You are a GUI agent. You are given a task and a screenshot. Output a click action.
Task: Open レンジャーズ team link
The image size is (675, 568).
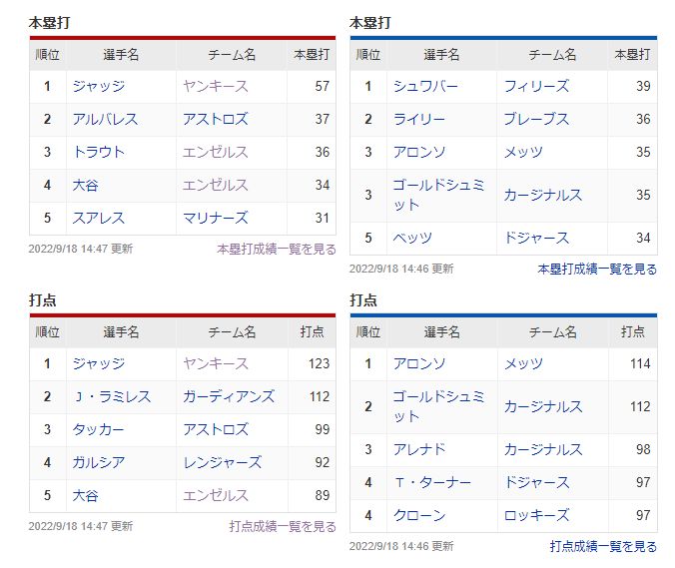click(x=222, y=462)
